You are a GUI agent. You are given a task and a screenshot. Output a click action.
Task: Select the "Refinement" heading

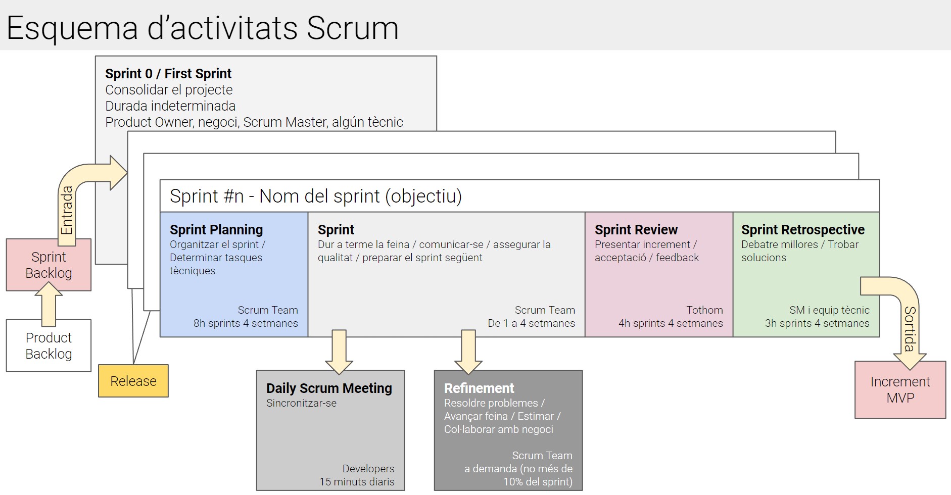pos(479,388)
